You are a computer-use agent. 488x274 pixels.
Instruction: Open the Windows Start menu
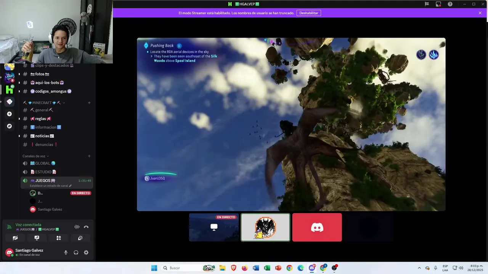pos(154,268)
